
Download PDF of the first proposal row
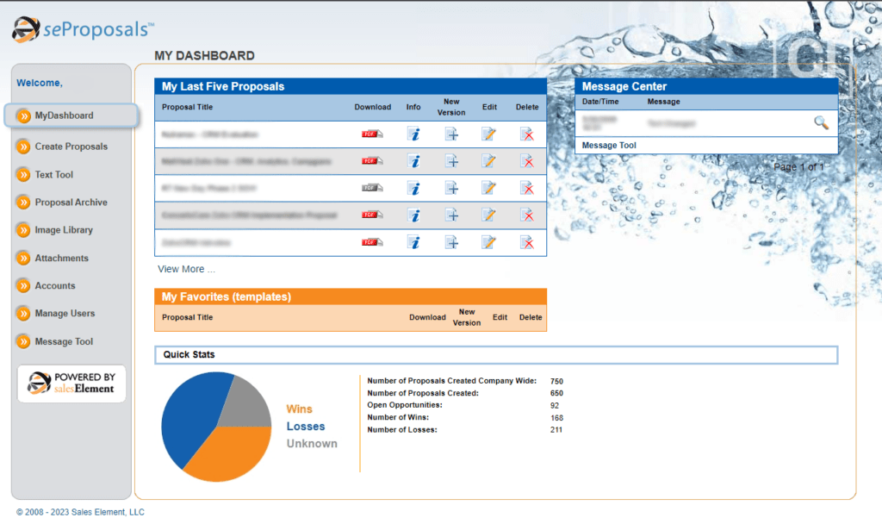pyautogui.click(x=372, y=134)
